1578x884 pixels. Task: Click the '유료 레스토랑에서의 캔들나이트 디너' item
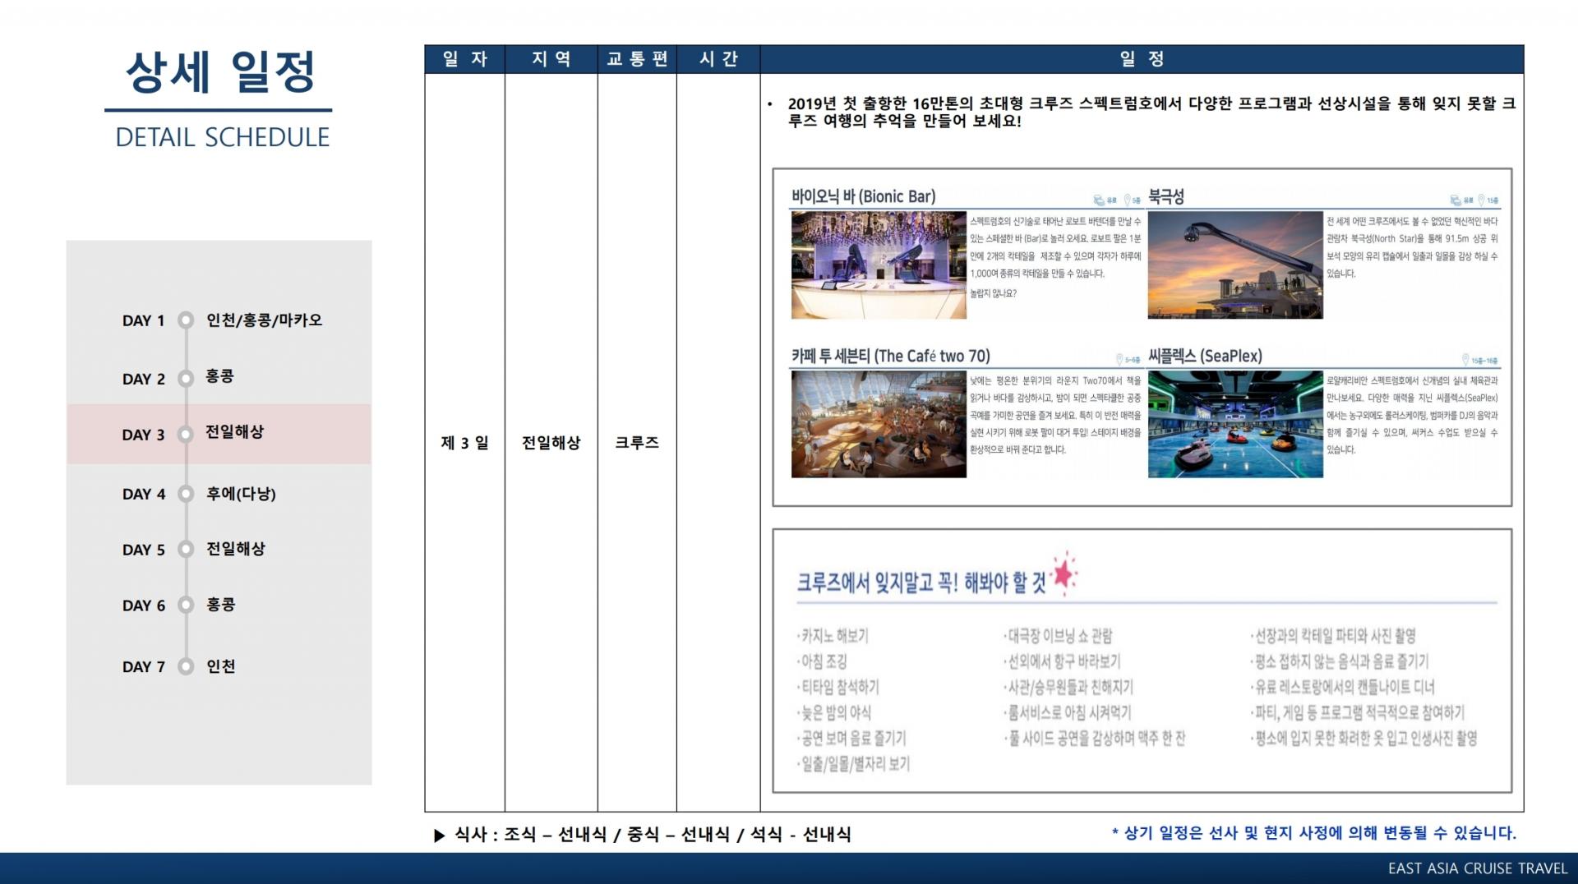coord(1343,687)
